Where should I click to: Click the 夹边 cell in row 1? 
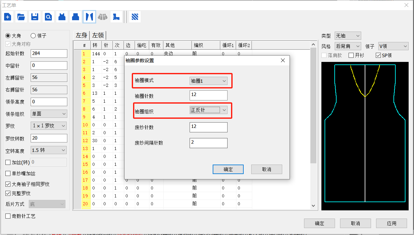coord(177,53)
